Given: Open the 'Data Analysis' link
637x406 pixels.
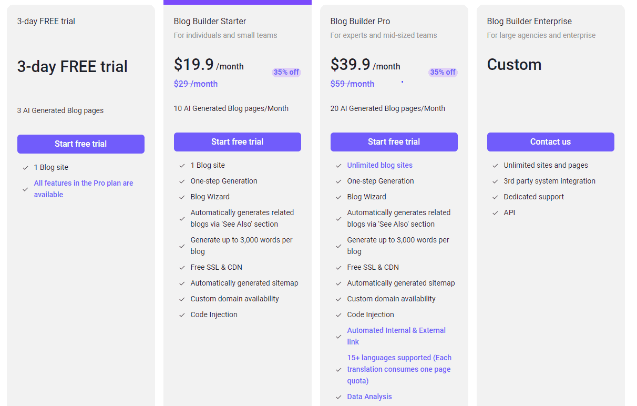Looking at the screenshot, I should tap(369, 397).
